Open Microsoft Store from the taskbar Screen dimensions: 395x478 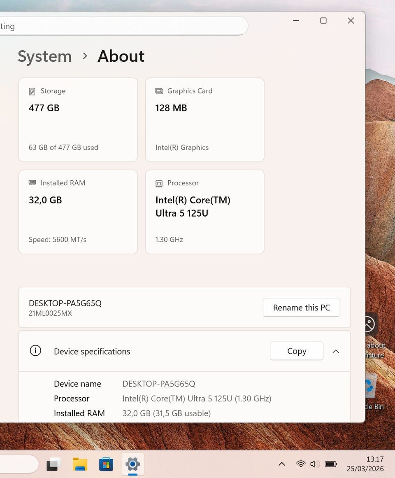click(106, 464)
